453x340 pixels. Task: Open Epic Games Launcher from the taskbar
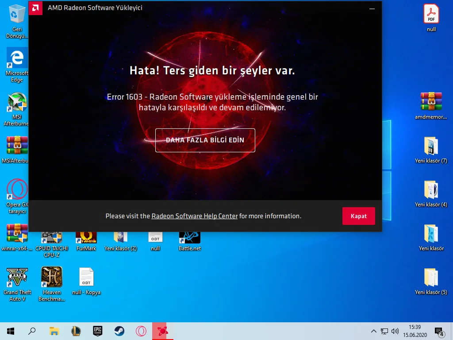[98, 331]
